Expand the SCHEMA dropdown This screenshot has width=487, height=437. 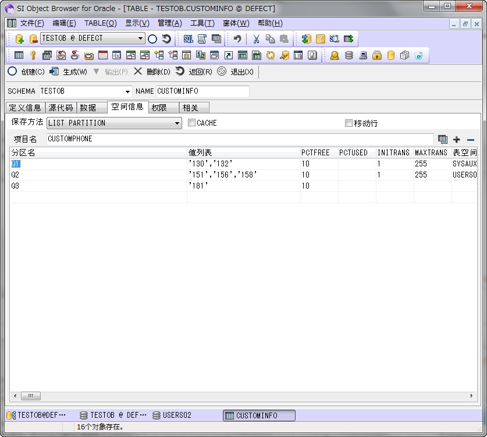click(127, 91)
